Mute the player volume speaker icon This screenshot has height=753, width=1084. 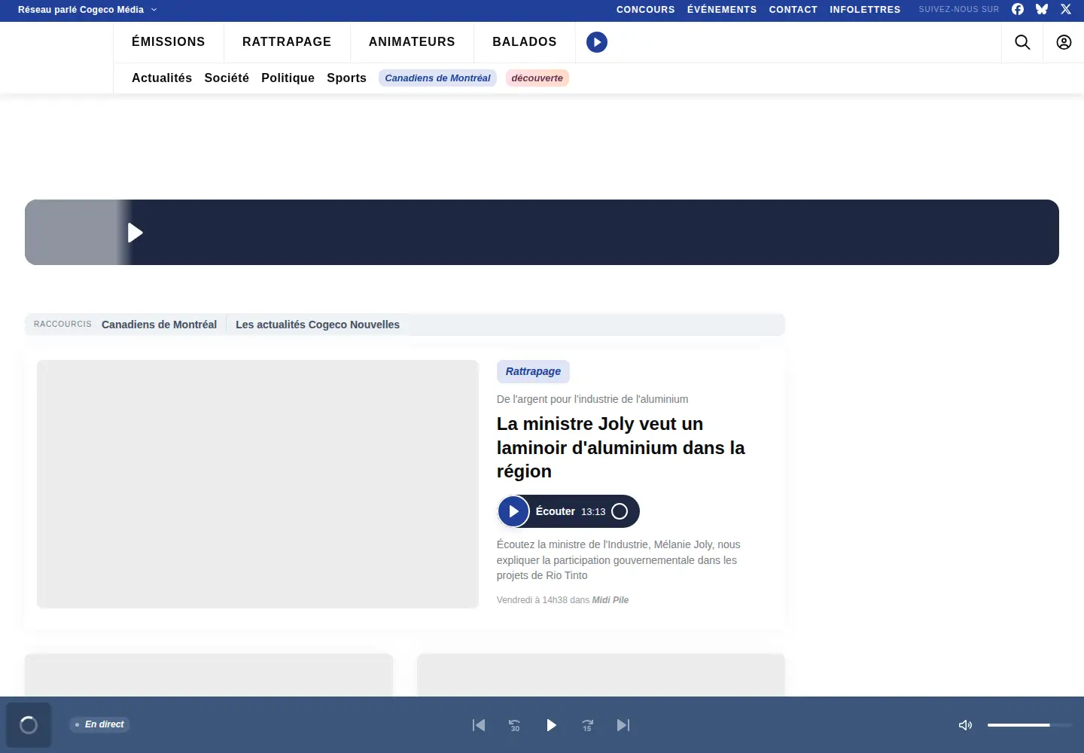coord(965,725)
